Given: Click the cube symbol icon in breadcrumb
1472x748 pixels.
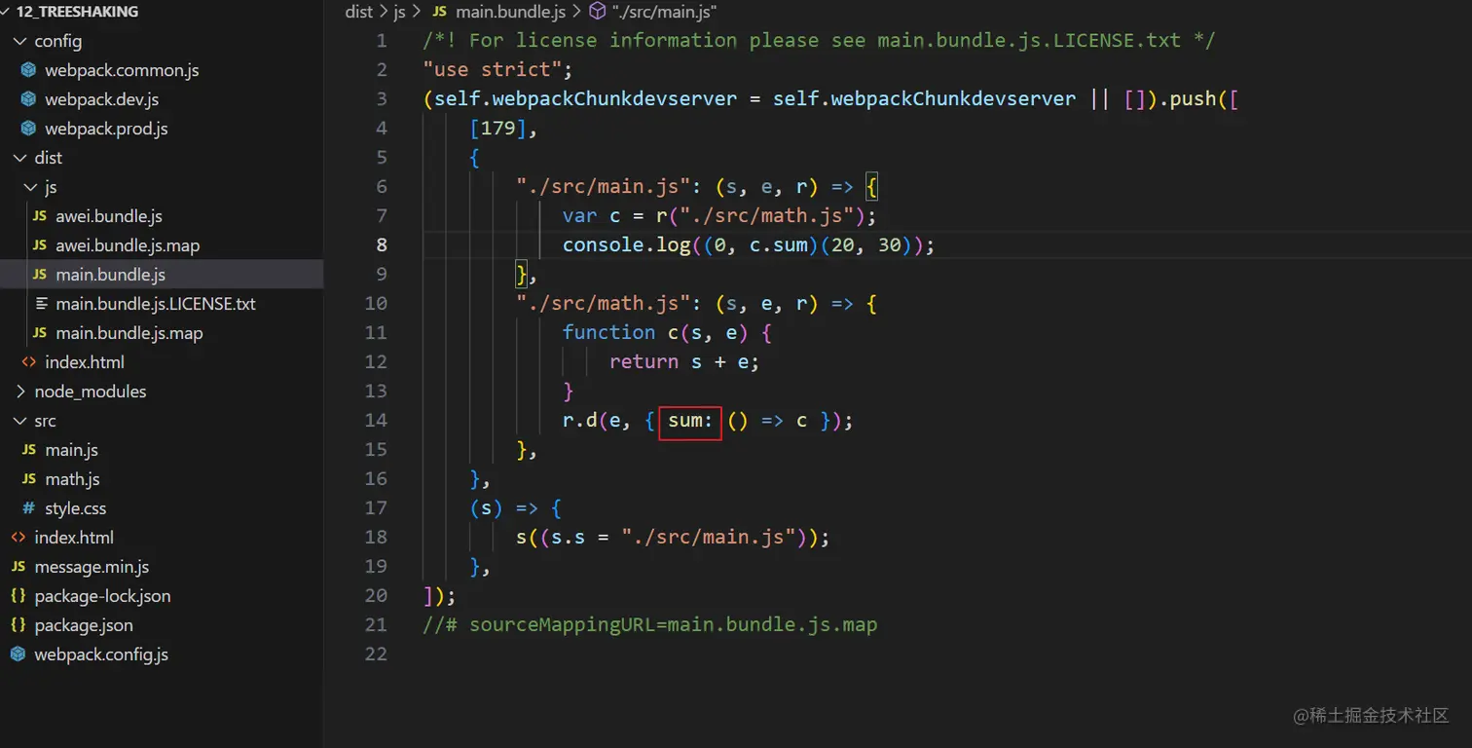Looking at the screenshot, I should pos(598,12).
